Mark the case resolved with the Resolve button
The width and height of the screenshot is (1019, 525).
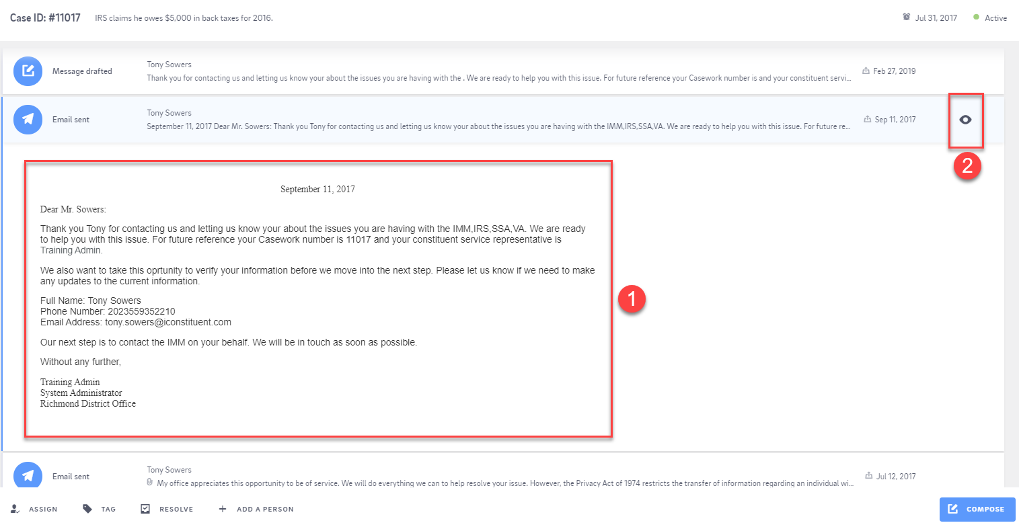click(x=167, y=509)
